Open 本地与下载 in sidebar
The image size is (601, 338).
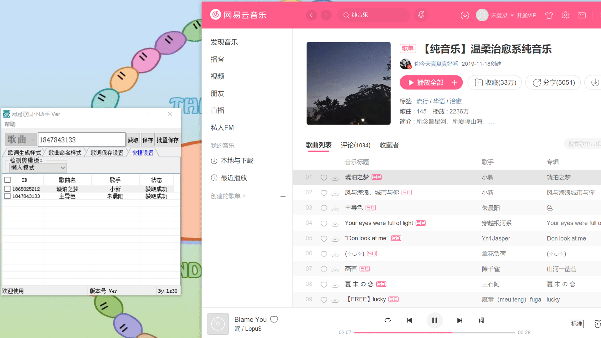click(232, 161)
